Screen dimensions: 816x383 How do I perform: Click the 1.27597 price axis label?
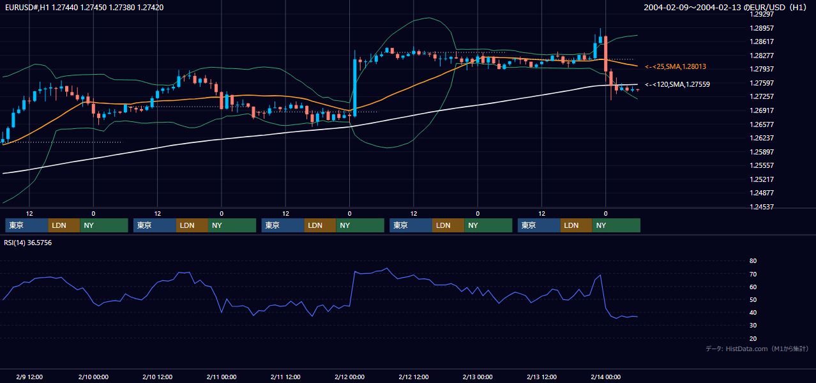[761, 83]
